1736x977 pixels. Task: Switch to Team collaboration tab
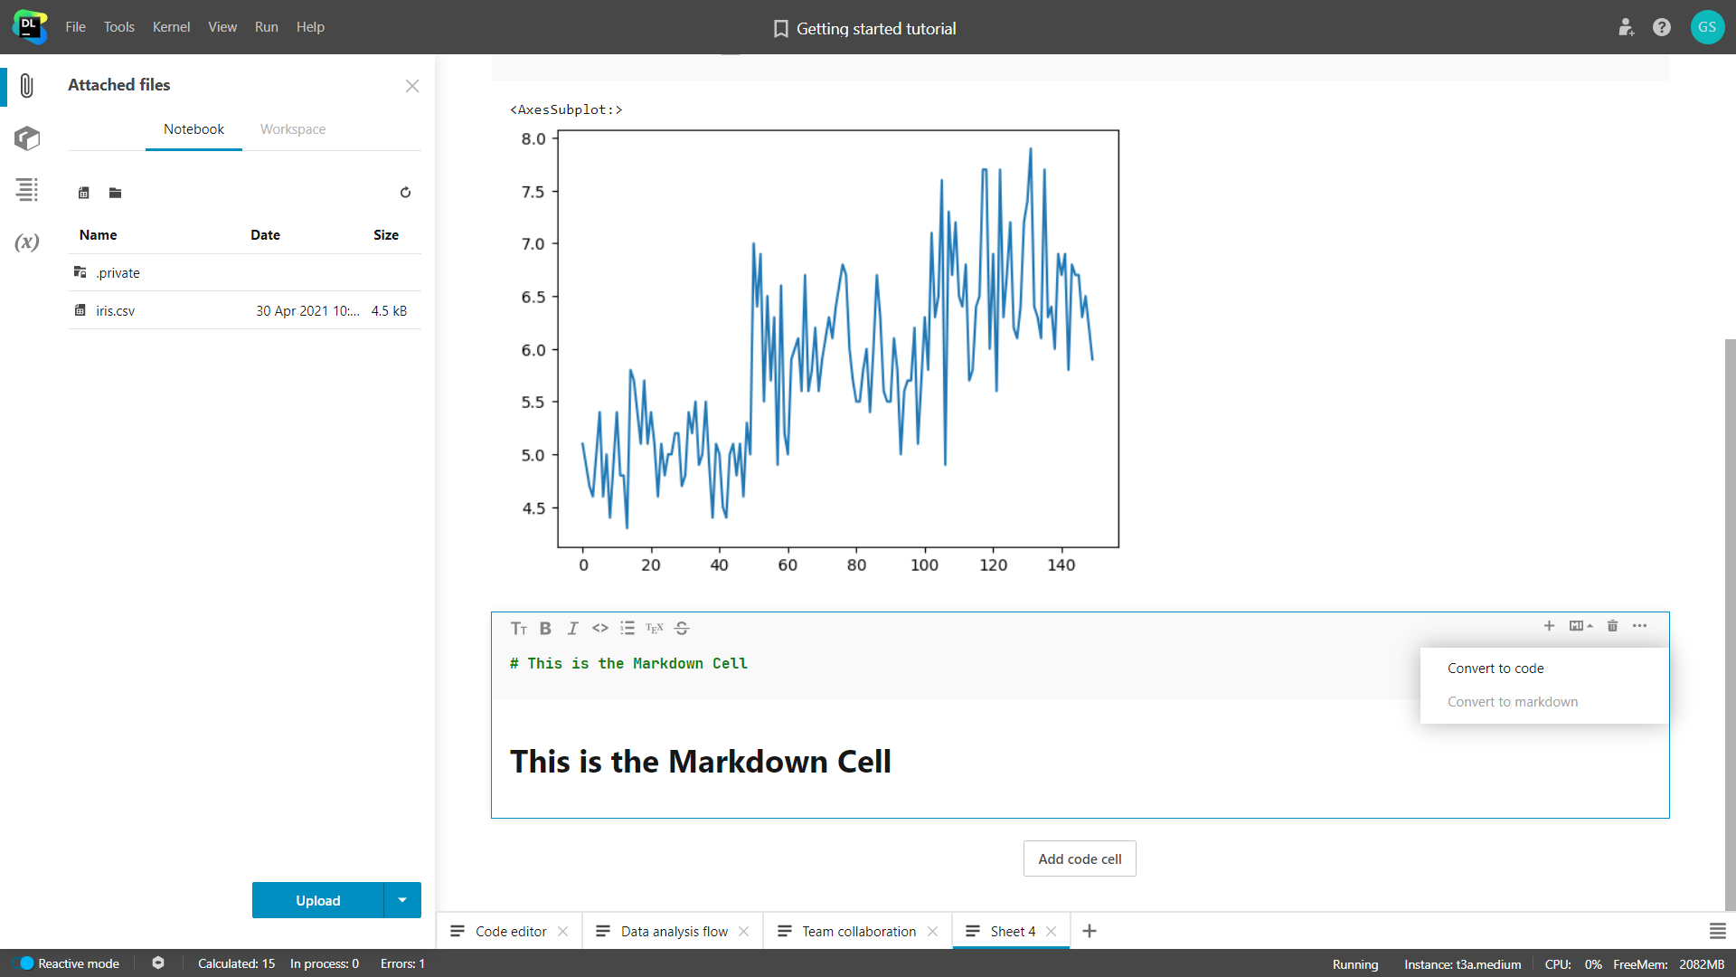857,932
